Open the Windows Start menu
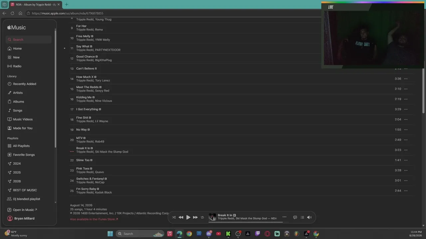This screenshot has height=239, width=426. click(x=110, y=234)
